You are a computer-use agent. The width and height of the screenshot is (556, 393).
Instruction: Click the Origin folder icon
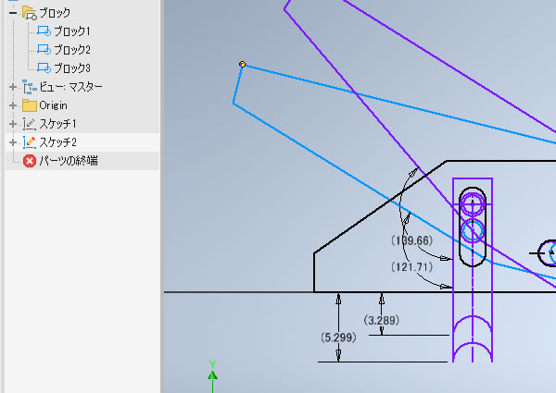(x=30, y=105)
